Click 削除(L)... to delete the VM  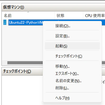[72, 88]
